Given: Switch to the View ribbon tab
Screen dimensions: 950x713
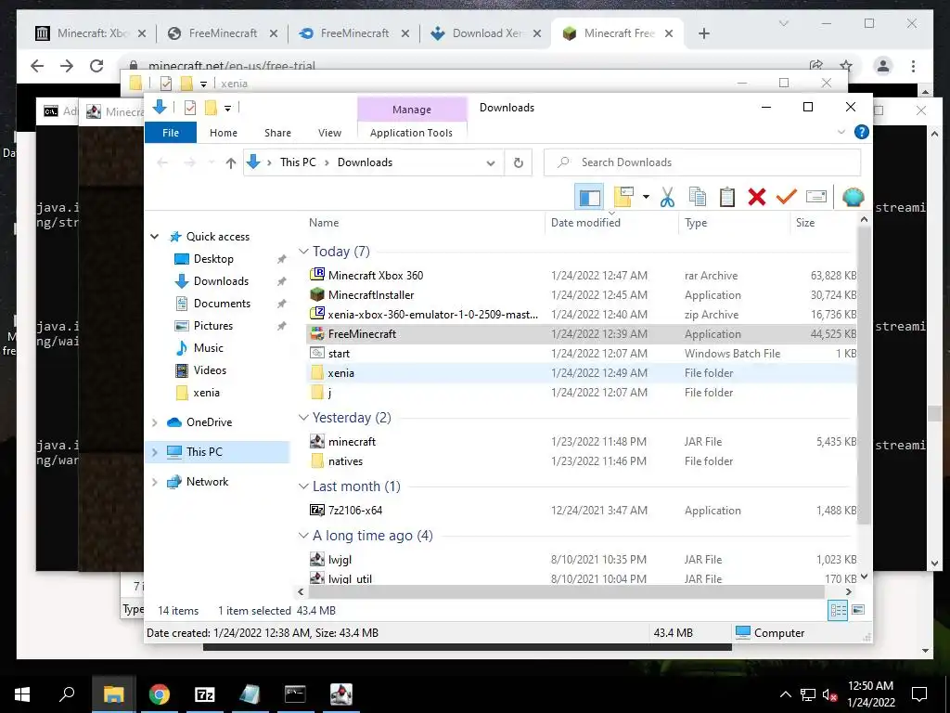Looking at the screenshot, I should pos(329,132).
